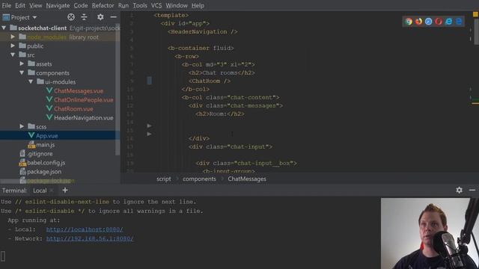479x269 pixels.
Task: Select App.vue in project tree
Action: (46, 136)
